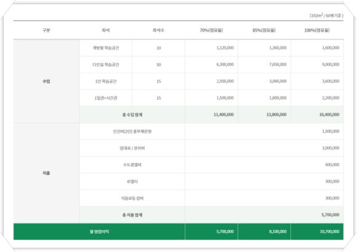Select the 1인 학습공간 row label
This screenshot has height=252, width=357.
point(106,81)
